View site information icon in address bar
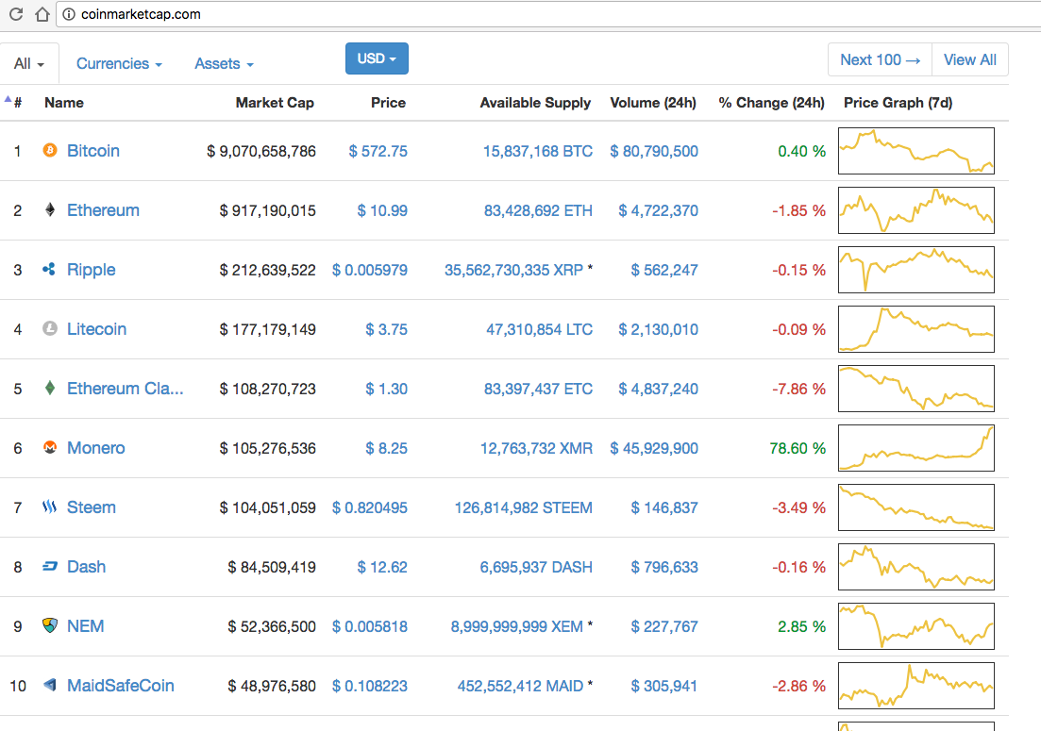1041x731 pixels. click(x=69, y=14)
